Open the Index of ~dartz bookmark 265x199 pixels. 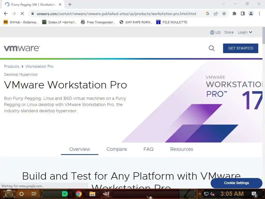(x=59, y=22)
